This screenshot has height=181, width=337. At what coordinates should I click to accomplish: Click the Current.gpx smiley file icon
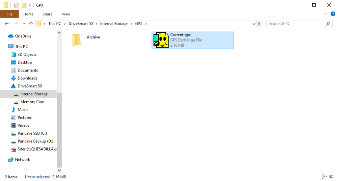tap(161, 40)
